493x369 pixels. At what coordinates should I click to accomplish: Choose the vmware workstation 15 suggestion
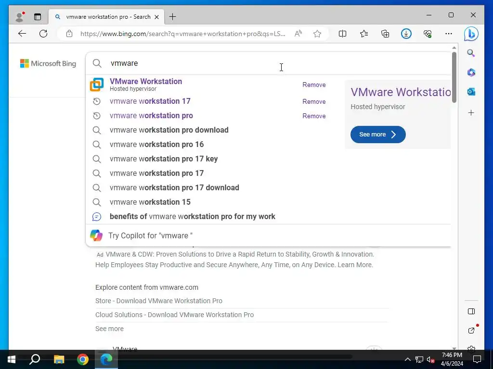(x=150, y=202)
